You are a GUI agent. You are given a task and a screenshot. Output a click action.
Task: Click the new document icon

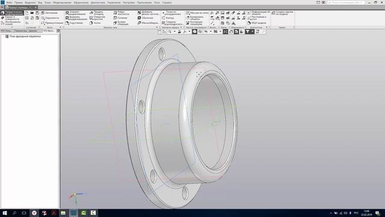click(x=27, y=13)
